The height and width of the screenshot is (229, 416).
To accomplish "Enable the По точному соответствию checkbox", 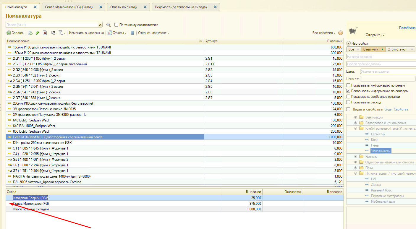I will click(x=116, y=25).
